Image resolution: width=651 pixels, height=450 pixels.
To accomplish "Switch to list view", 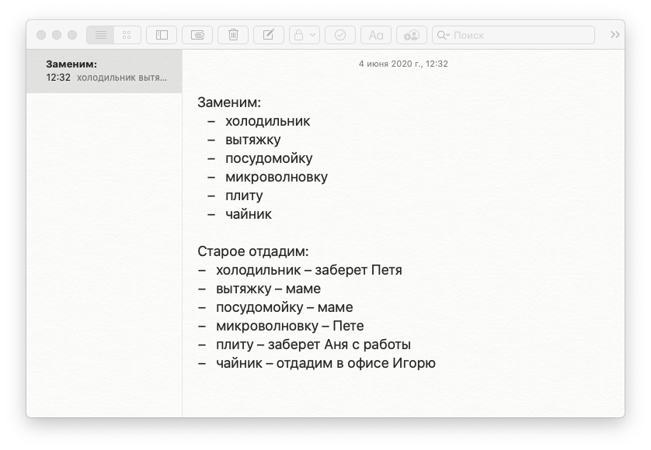I will coord(100,35).
